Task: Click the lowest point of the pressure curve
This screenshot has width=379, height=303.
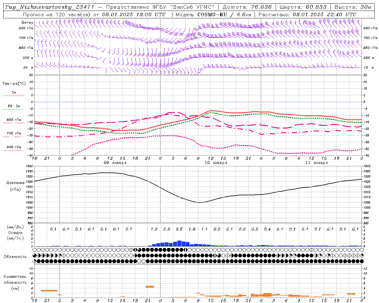Action: (x=200, y=202)
